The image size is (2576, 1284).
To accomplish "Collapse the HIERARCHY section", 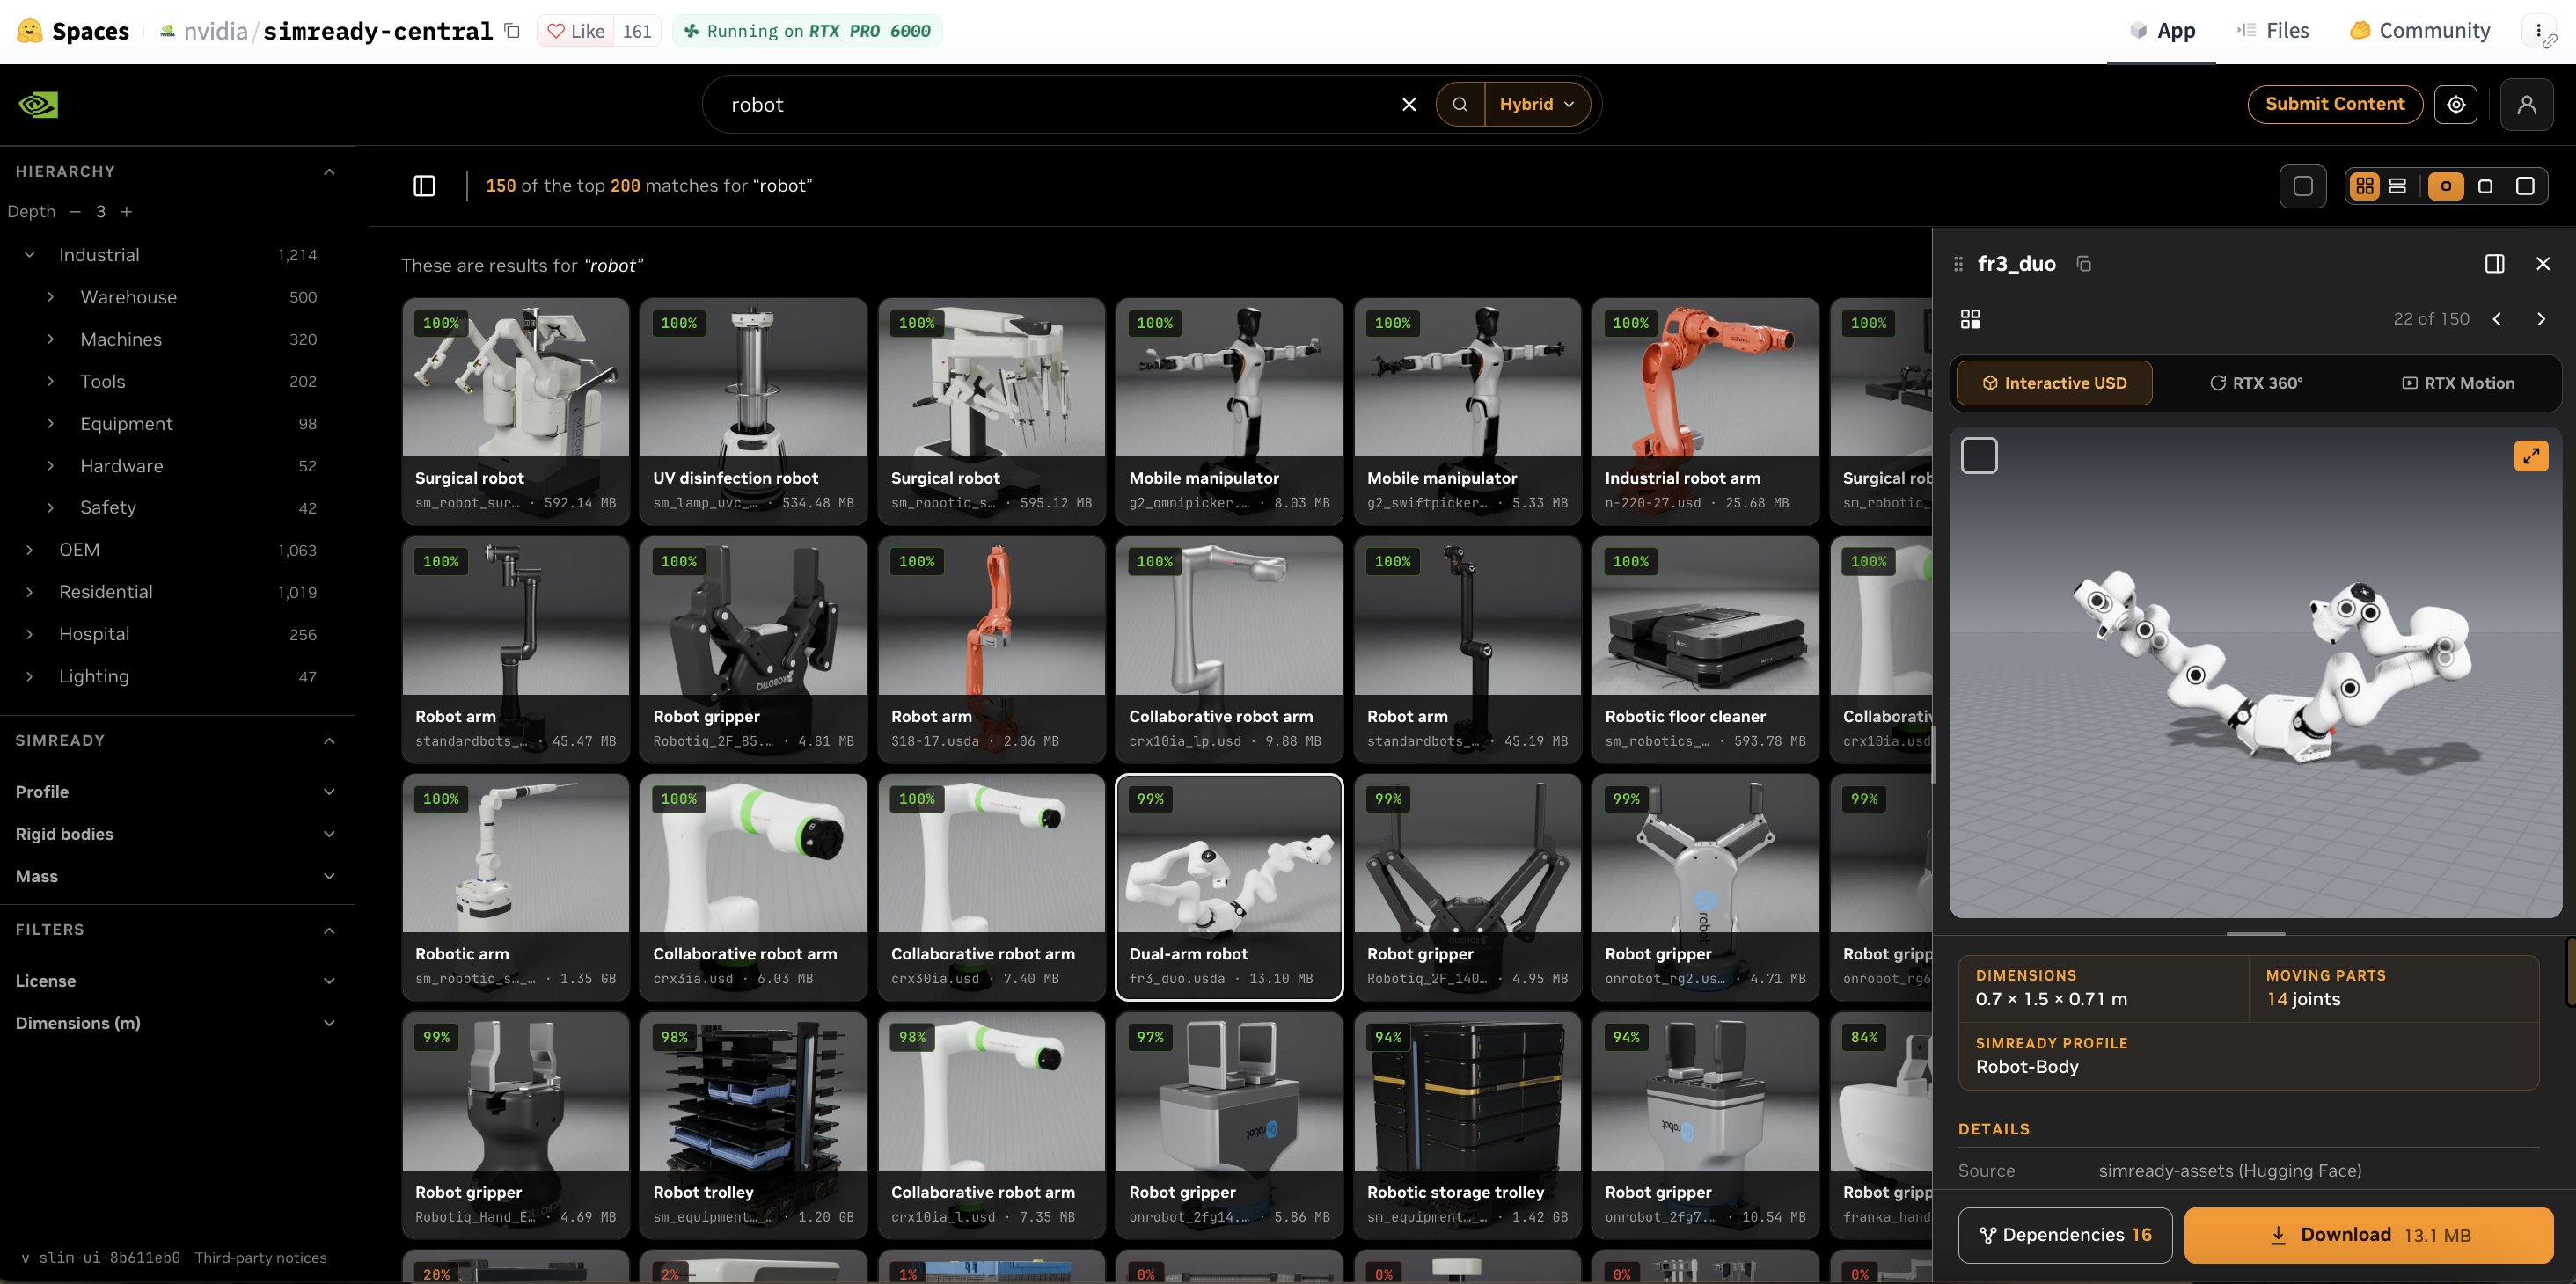I will 329,172.
